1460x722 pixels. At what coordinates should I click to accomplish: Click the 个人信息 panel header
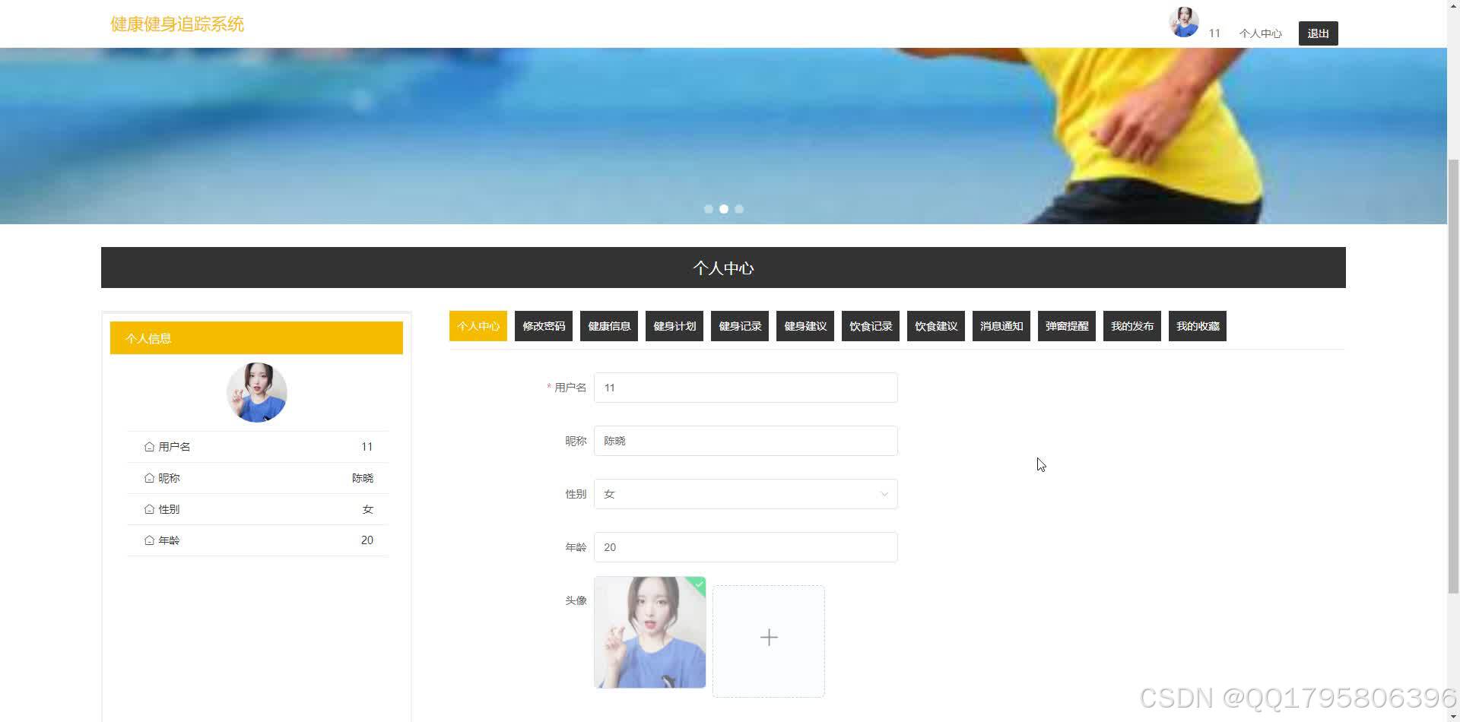[x=256, y=338]
